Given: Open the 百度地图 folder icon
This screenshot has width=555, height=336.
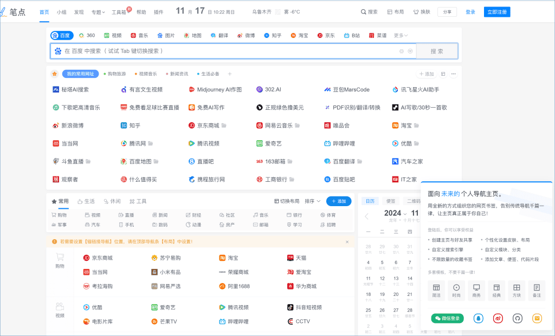Looking at the screenshot, I should pos(156,161).
